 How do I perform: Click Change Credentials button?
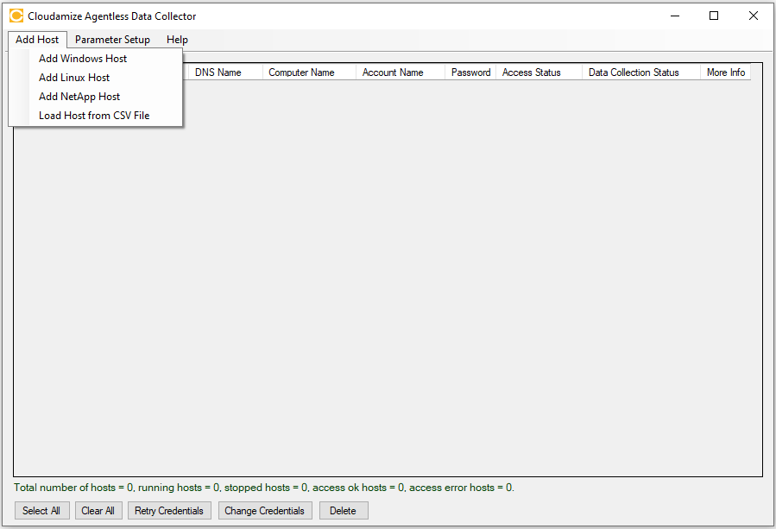(264, 511)
